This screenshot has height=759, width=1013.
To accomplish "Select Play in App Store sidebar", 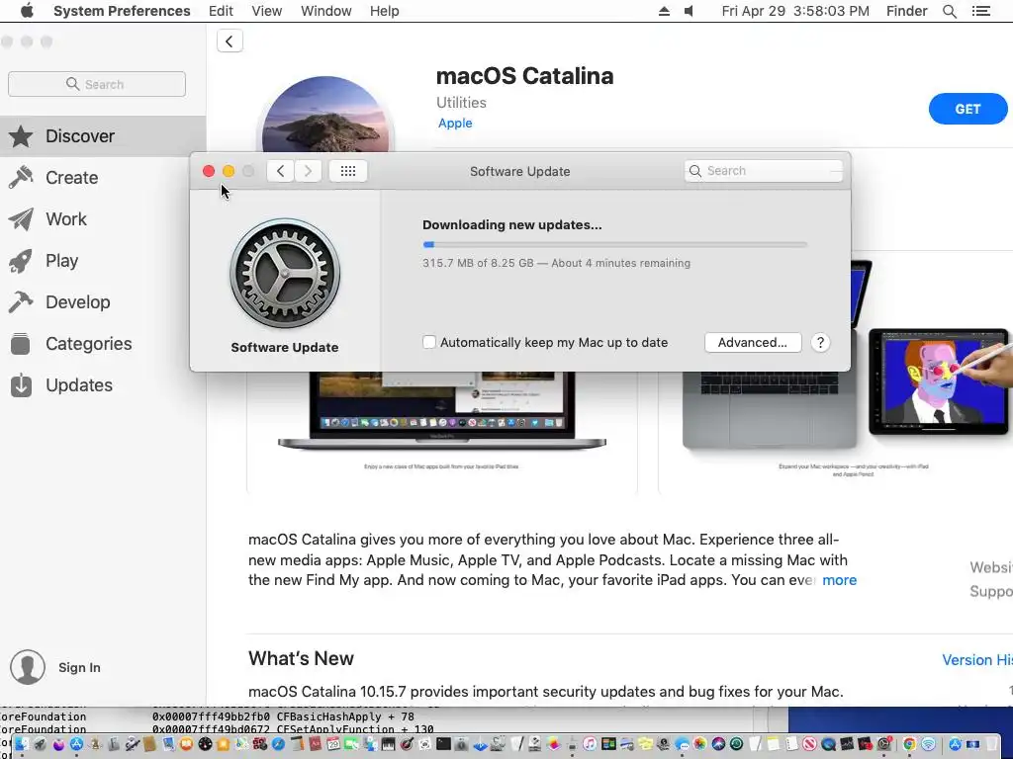I will (103, 261).
